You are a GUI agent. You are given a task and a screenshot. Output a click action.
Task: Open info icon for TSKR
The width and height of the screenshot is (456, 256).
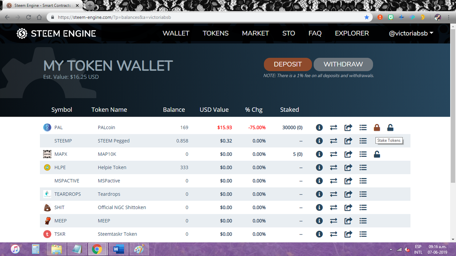(x=319, y=234)
